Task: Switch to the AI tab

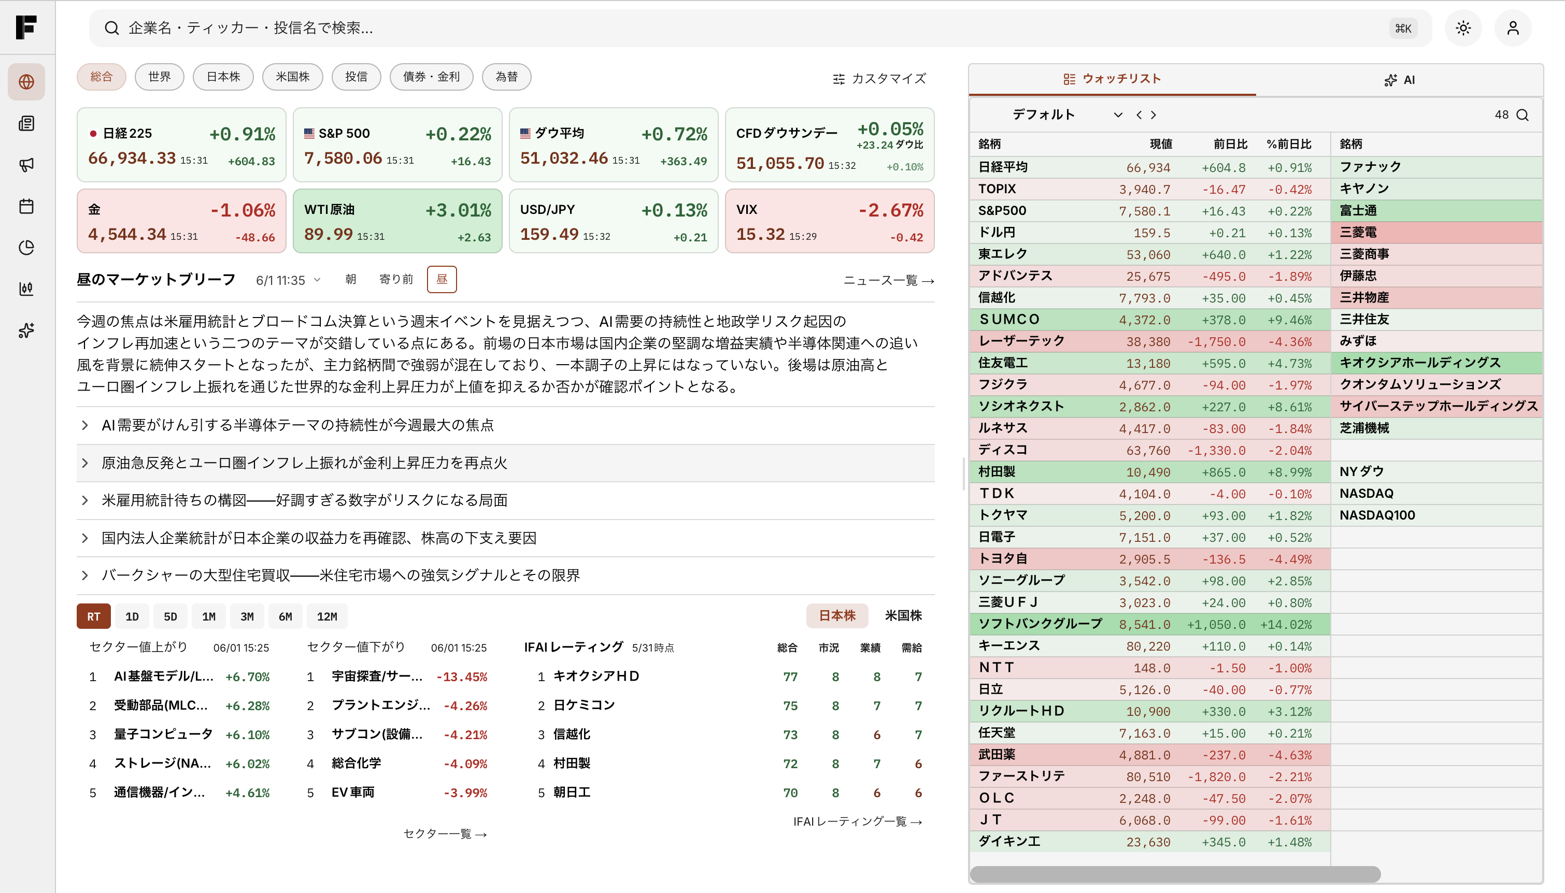Action: pos(1399,80)
